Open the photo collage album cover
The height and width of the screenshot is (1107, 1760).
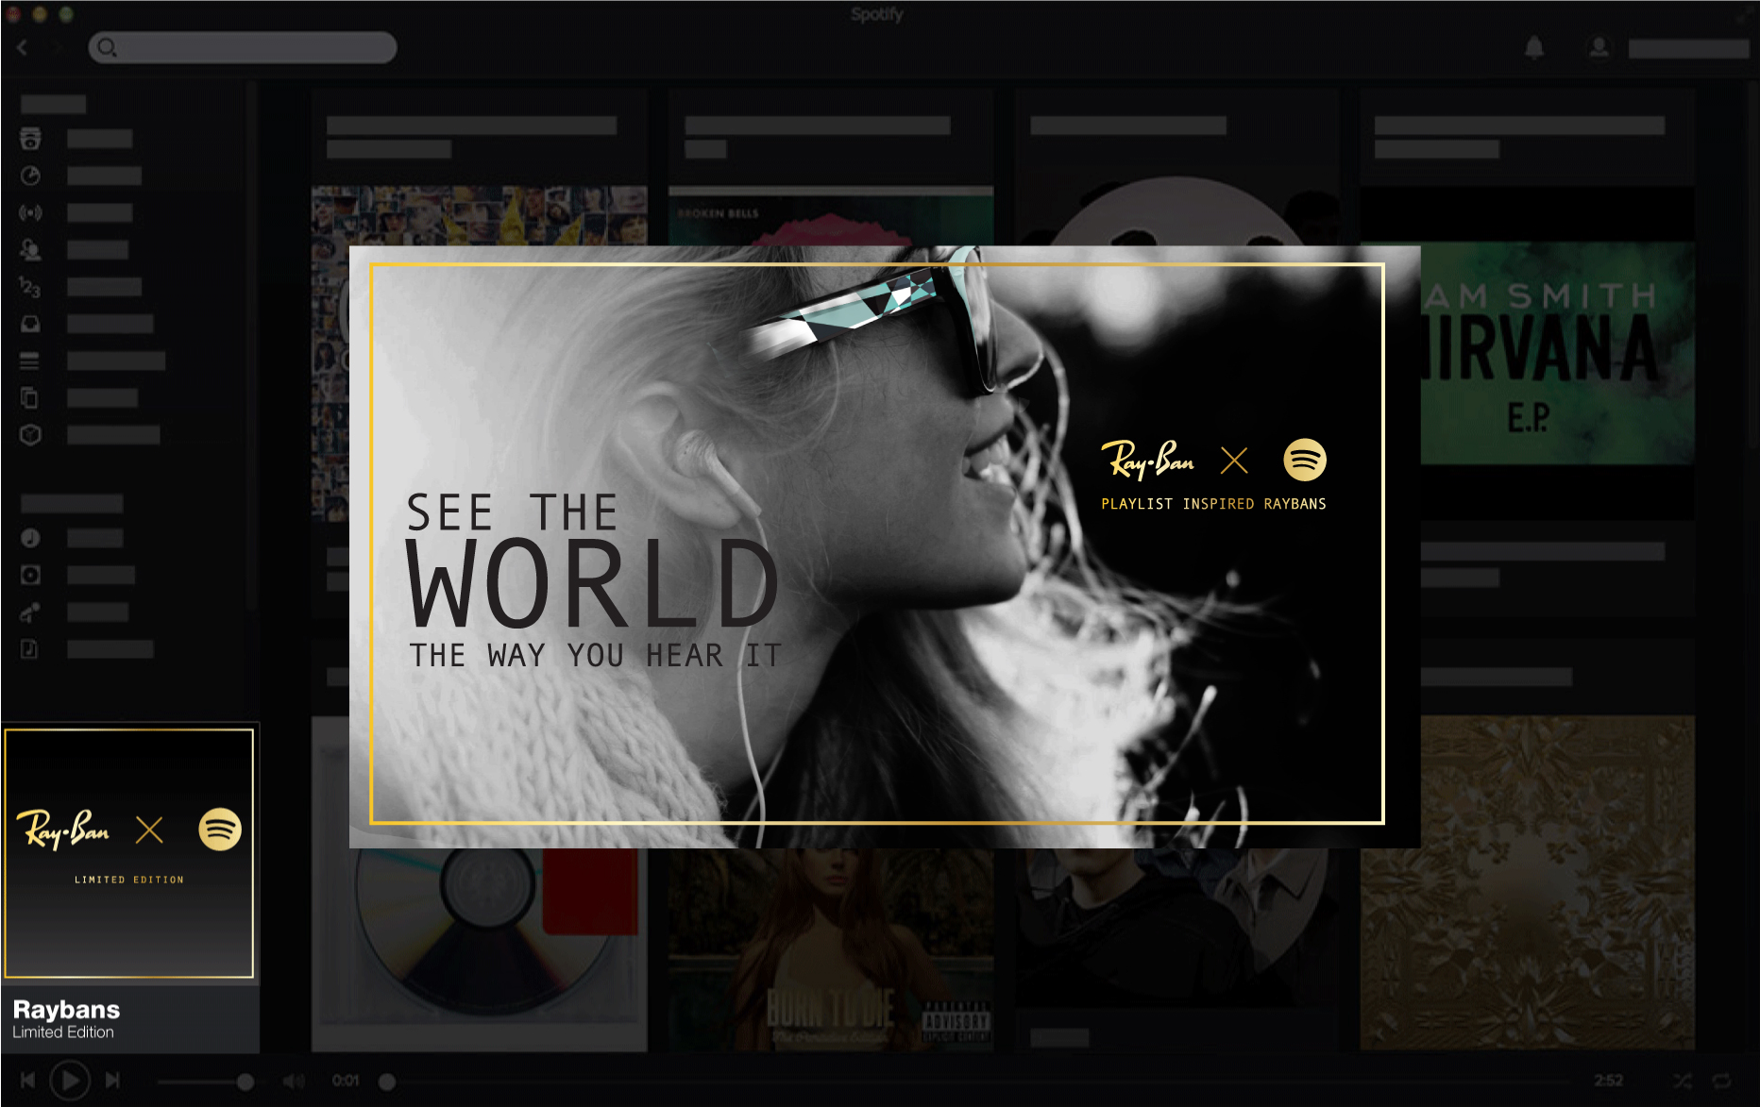[480, 215]
